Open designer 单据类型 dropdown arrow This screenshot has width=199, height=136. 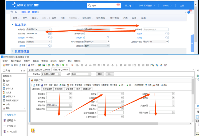click(71, 94)
